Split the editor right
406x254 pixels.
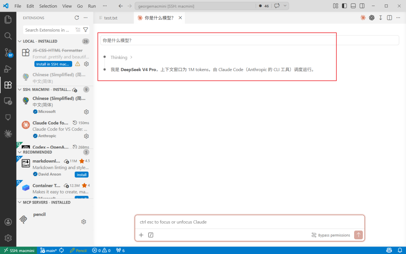(389, 18)
